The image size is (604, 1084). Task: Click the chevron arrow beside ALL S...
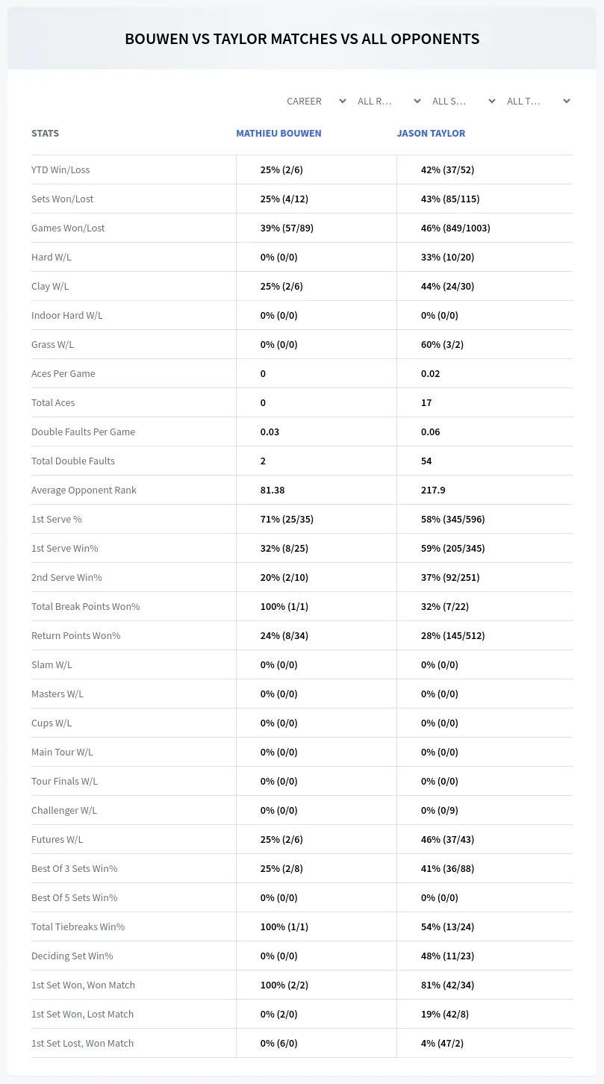(x=492, y=101)
